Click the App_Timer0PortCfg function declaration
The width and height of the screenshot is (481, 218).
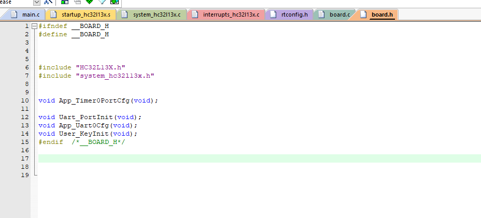click(98, 100)
